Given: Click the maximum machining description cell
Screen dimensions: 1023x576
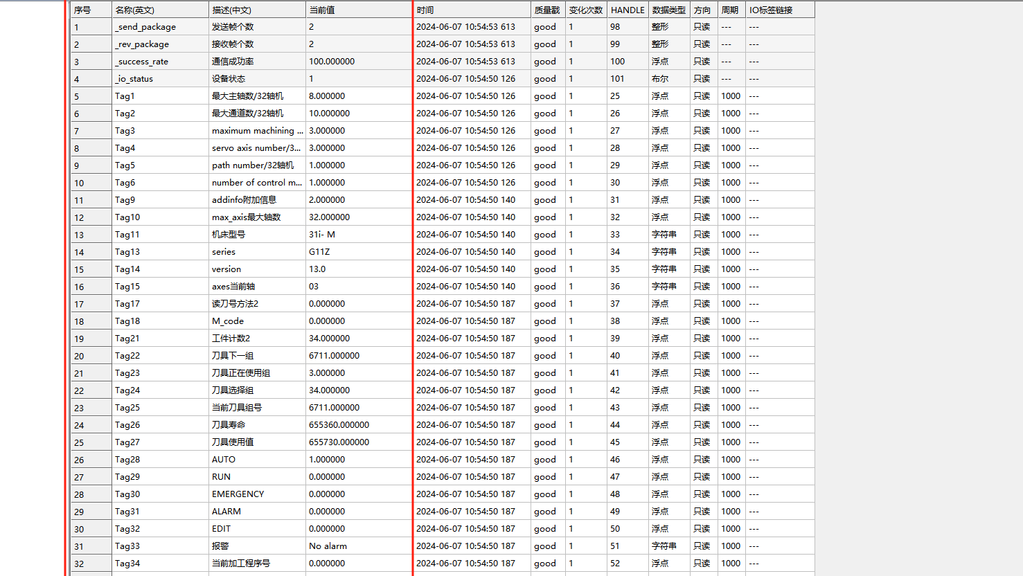Looking at the screenshot, I should pos(257,130).
